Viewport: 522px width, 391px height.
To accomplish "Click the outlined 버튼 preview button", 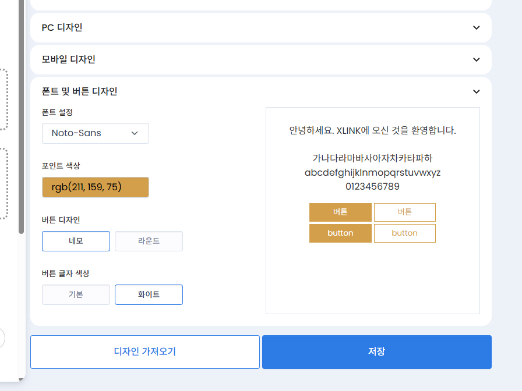I will [x=405, y=212].
